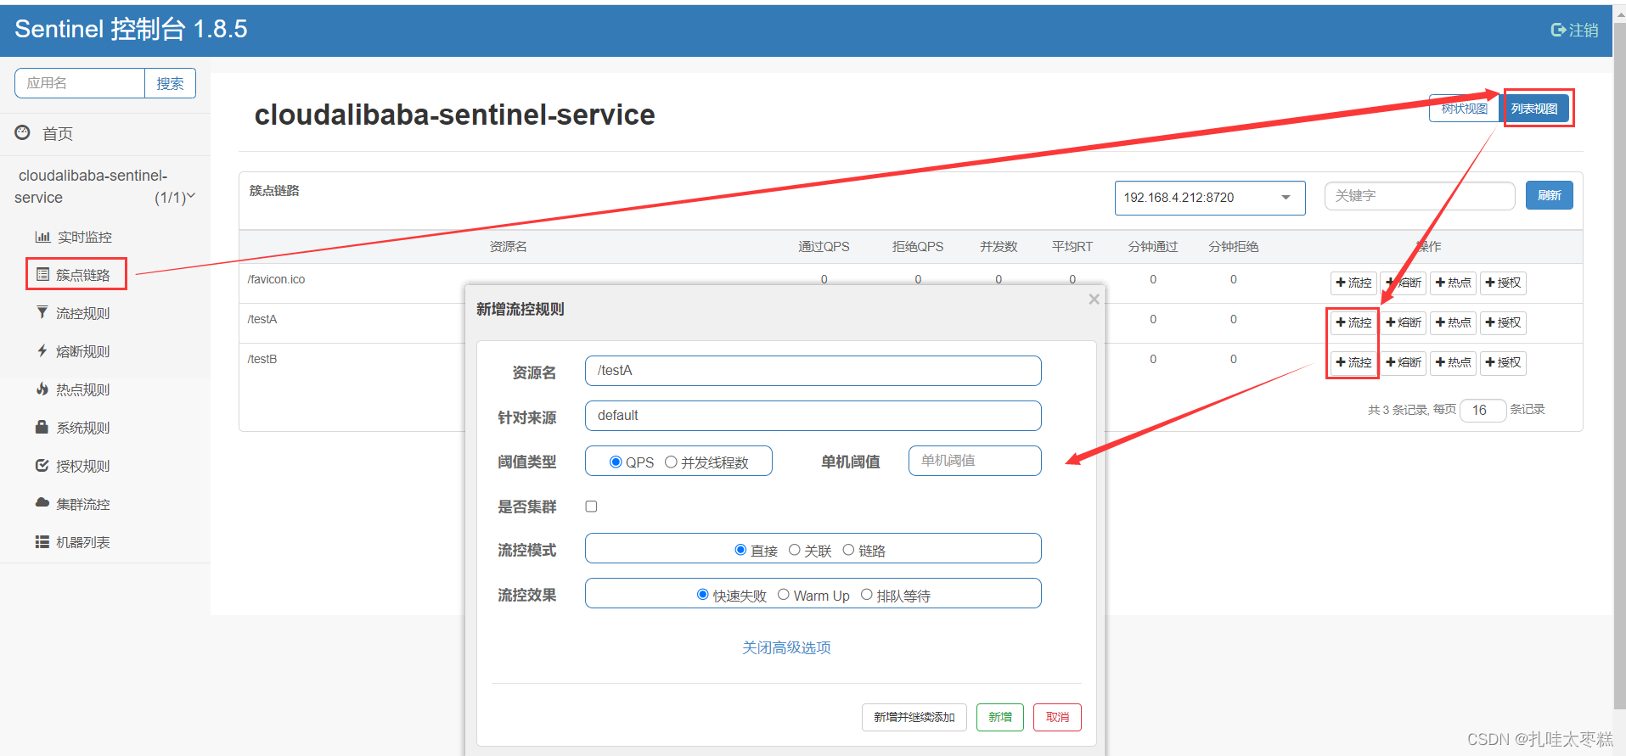Add 授权 rule for /testB
The width and height of the screenshot is (1626, 756).
[x=1504, y=362]
